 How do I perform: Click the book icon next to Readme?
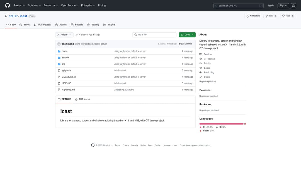pyautogui.click(x=201, y=54)
